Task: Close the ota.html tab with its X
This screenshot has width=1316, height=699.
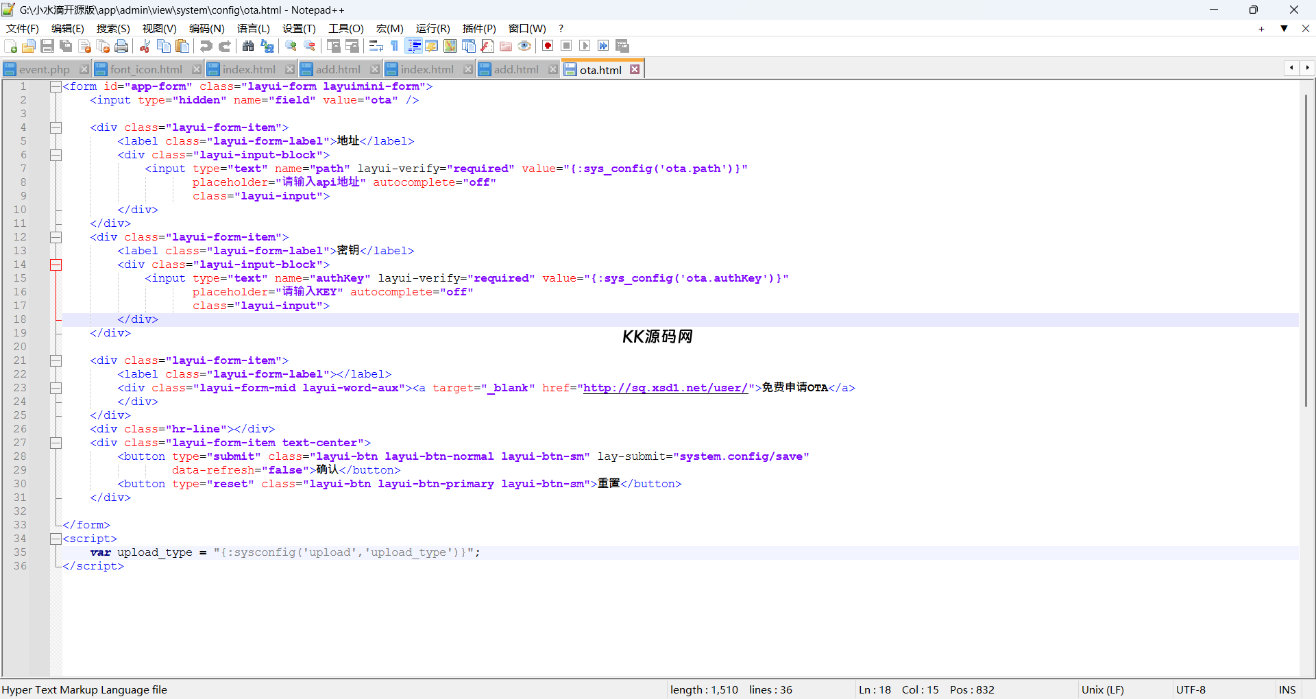Action: [x=635, y=69]
